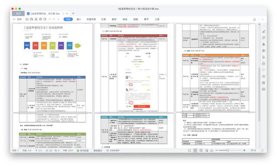Switch to the 引用 References tab

(x=103, y=19)
